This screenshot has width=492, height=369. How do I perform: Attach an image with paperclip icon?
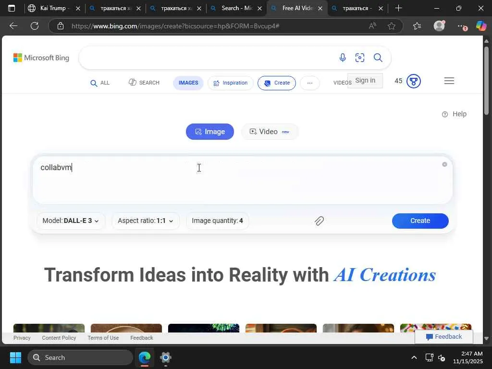point(319,221)
